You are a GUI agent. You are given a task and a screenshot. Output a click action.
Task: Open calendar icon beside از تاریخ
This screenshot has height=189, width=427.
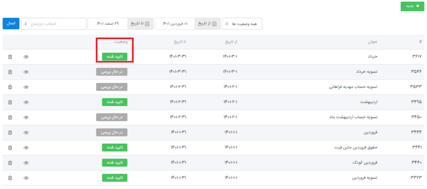point(214,24)
